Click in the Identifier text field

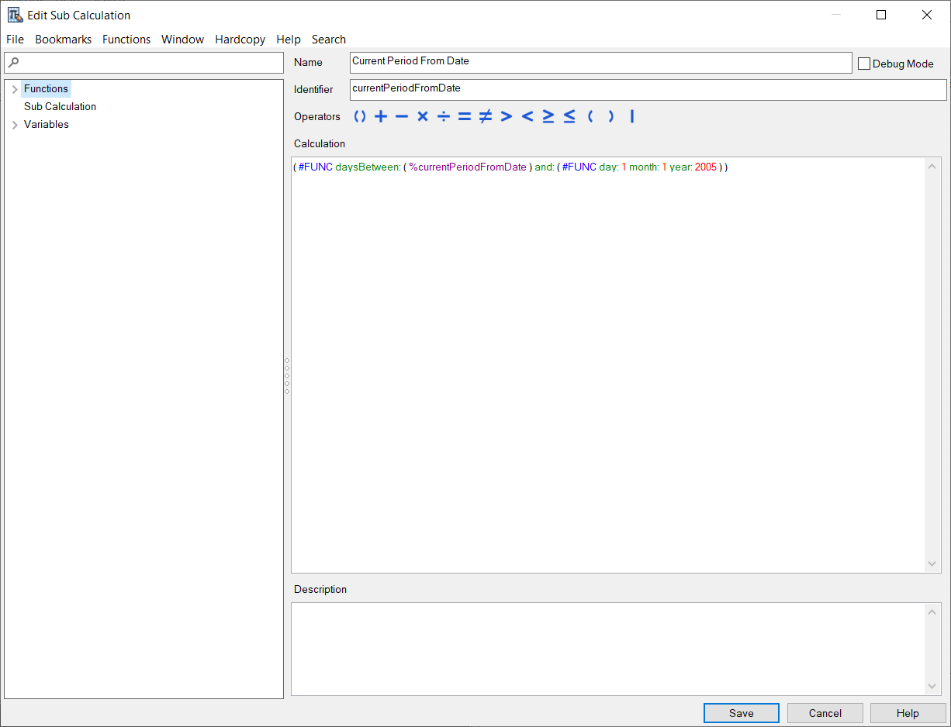[x=648, y=89]
